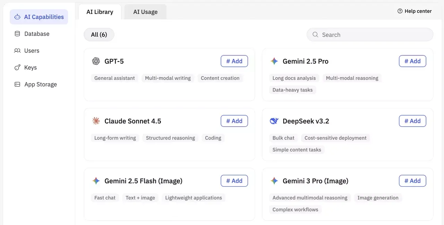This screenshot has width=444, height=225.
Task: Switch to the AI Usage tab
Action: click(145, 11)
